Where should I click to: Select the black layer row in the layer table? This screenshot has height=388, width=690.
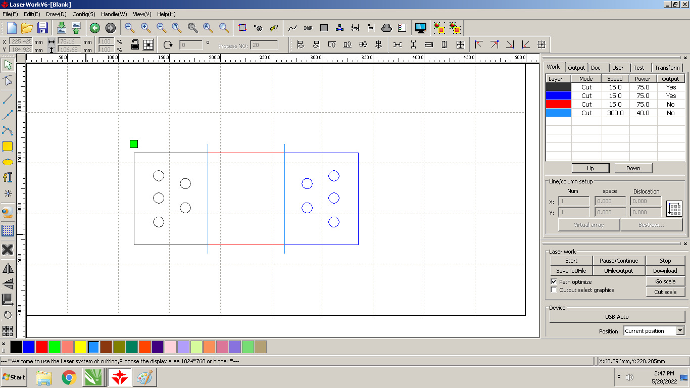(x=615, y=87)
